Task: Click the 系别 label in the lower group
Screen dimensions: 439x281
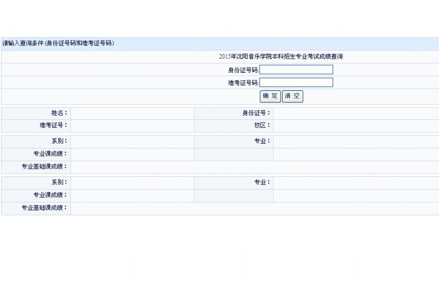Action: (59, 182)
